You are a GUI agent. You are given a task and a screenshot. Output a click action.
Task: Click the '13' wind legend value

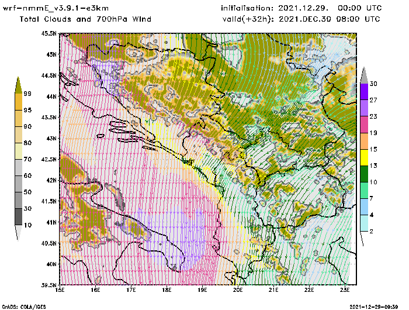click(x=373, y=166)
